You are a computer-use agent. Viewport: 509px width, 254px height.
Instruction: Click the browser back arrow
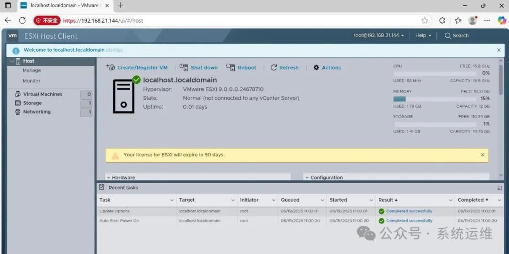[8, 20]
